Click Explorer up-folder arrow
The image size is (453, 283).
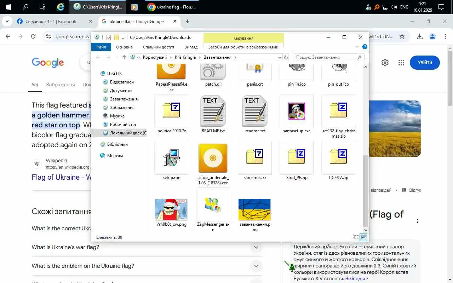(124, 57)
